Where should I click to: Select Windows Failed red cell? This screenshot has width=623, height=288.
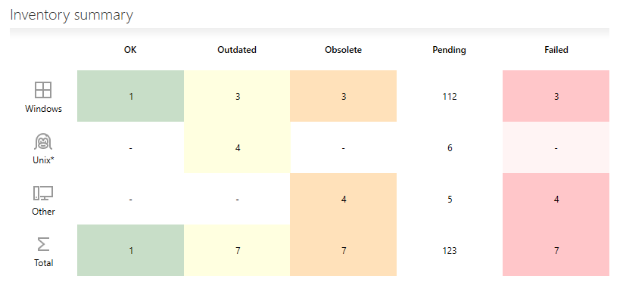click(x=556, y=96)
